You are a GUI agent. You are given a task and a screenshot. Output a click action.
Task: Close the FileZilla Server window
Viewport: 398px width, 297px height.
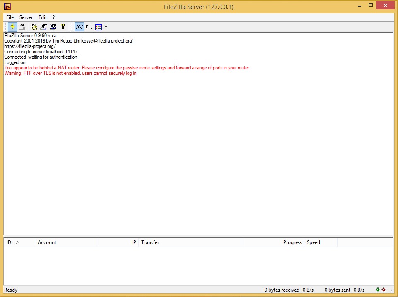point(385,5)
